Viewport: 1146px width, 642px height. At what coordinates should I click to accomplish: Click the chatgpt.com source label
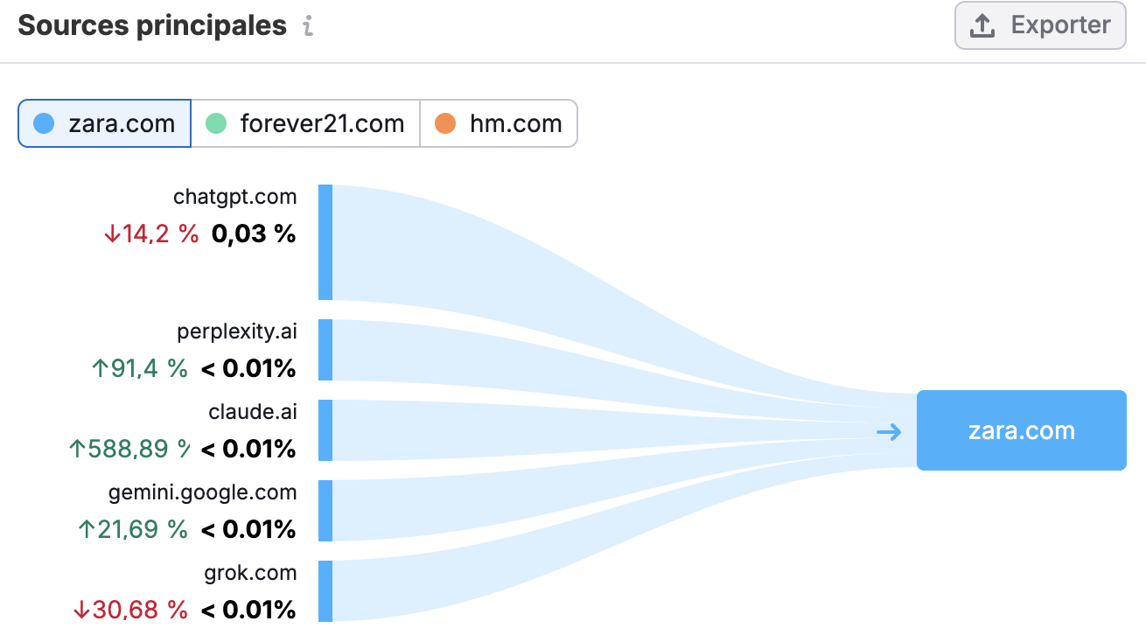tap(234, 197)
